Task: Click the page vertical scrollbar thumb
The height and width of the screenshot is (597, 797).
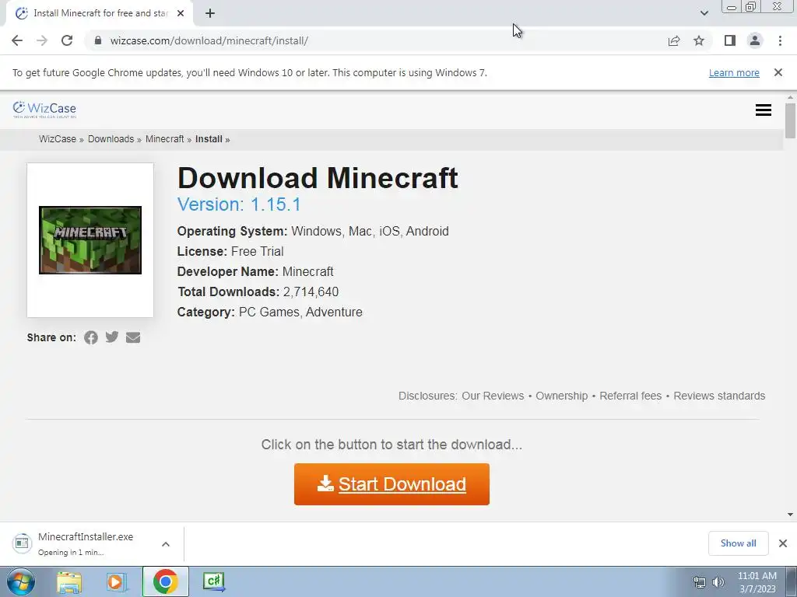Action: [x=790, y=120]
